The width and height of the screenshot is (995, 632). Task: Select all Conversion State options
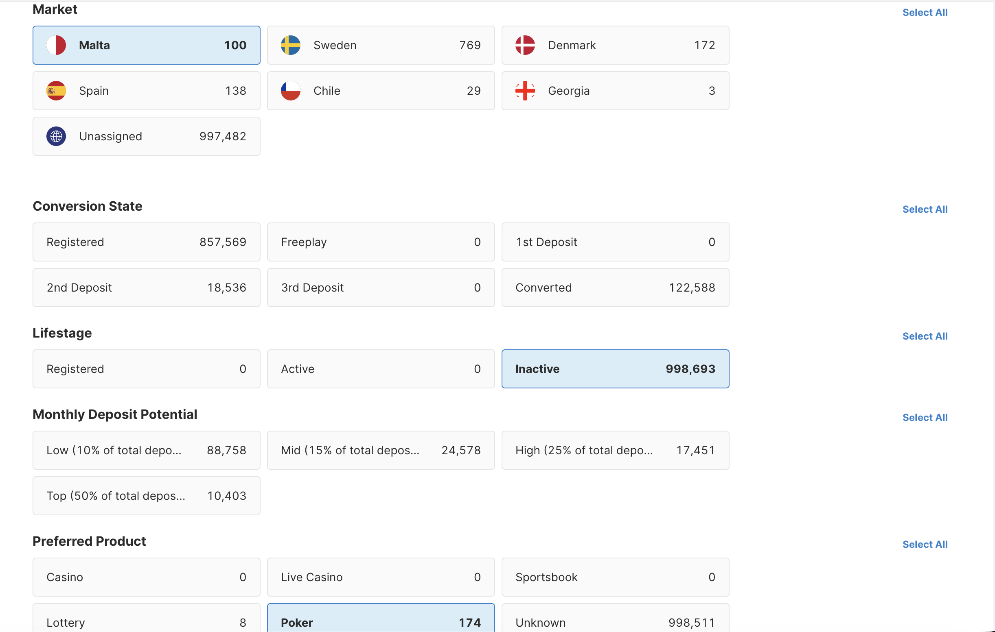[924, 209]
